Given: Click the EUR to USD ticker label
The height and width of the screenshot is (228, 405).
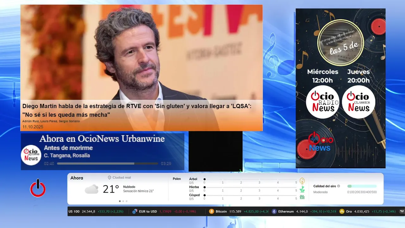Looking at the screenshot, I should click(148, 212).
